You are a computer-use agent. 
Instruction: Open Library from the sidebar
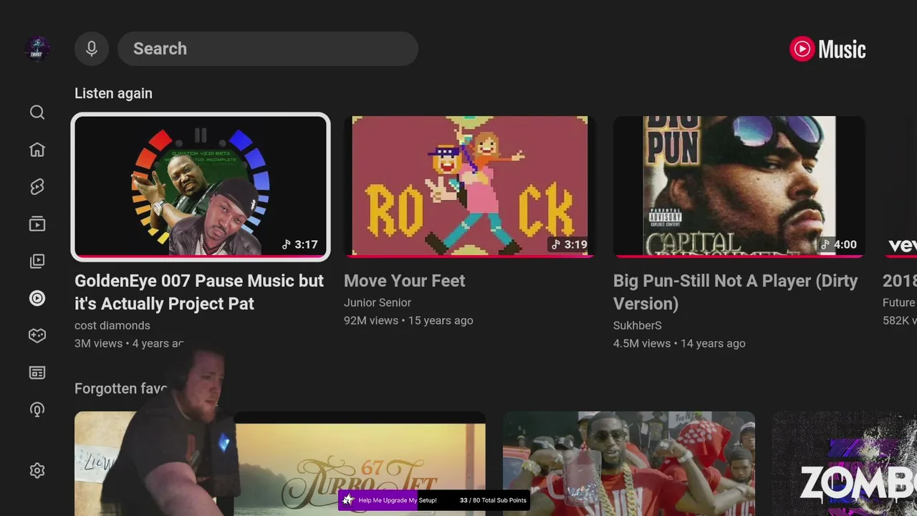(x=37, y=262)
